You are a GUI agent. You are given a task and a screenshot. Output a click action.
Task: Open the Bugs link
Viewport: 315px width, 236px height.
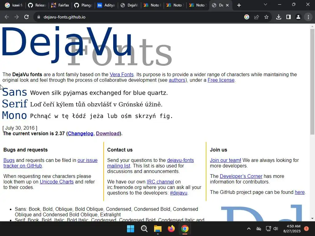(9, 160)
